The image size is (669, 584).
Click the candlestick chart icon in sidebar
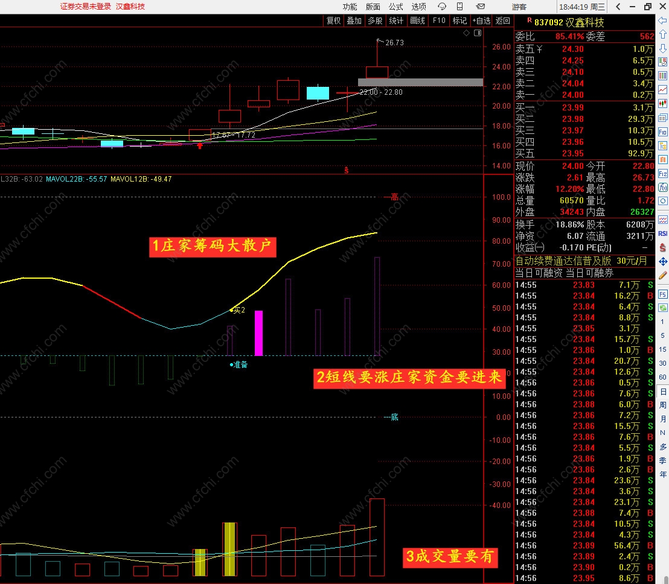tap(662, 104)
